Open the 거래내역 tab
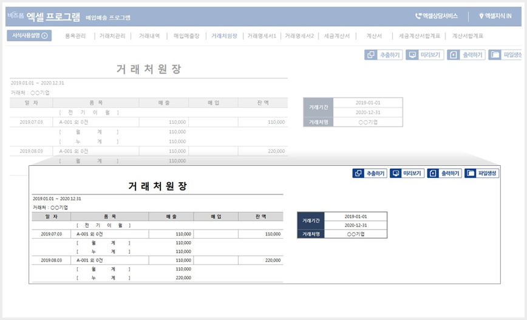Screen dimensions: 527x320 pos(149,36)
